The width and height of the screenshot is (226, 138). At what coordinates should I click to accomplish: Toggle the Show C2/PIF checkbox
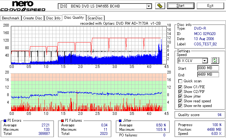(x=180, y=92)
